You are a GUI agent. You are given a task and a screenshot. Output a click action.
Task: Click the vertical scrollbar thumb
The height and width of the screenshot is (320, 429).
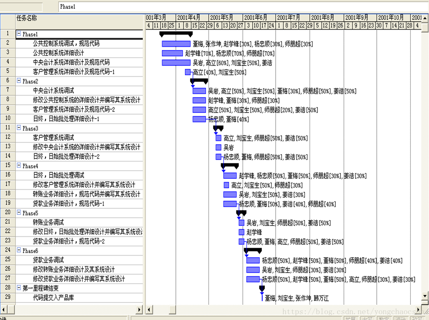[x=425, y=27]
